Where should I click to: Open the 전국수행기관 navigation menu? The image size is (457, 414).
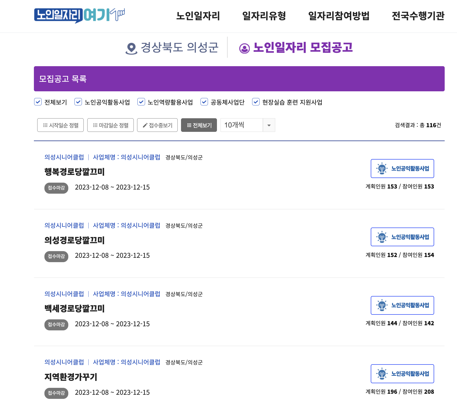(418, 16)
